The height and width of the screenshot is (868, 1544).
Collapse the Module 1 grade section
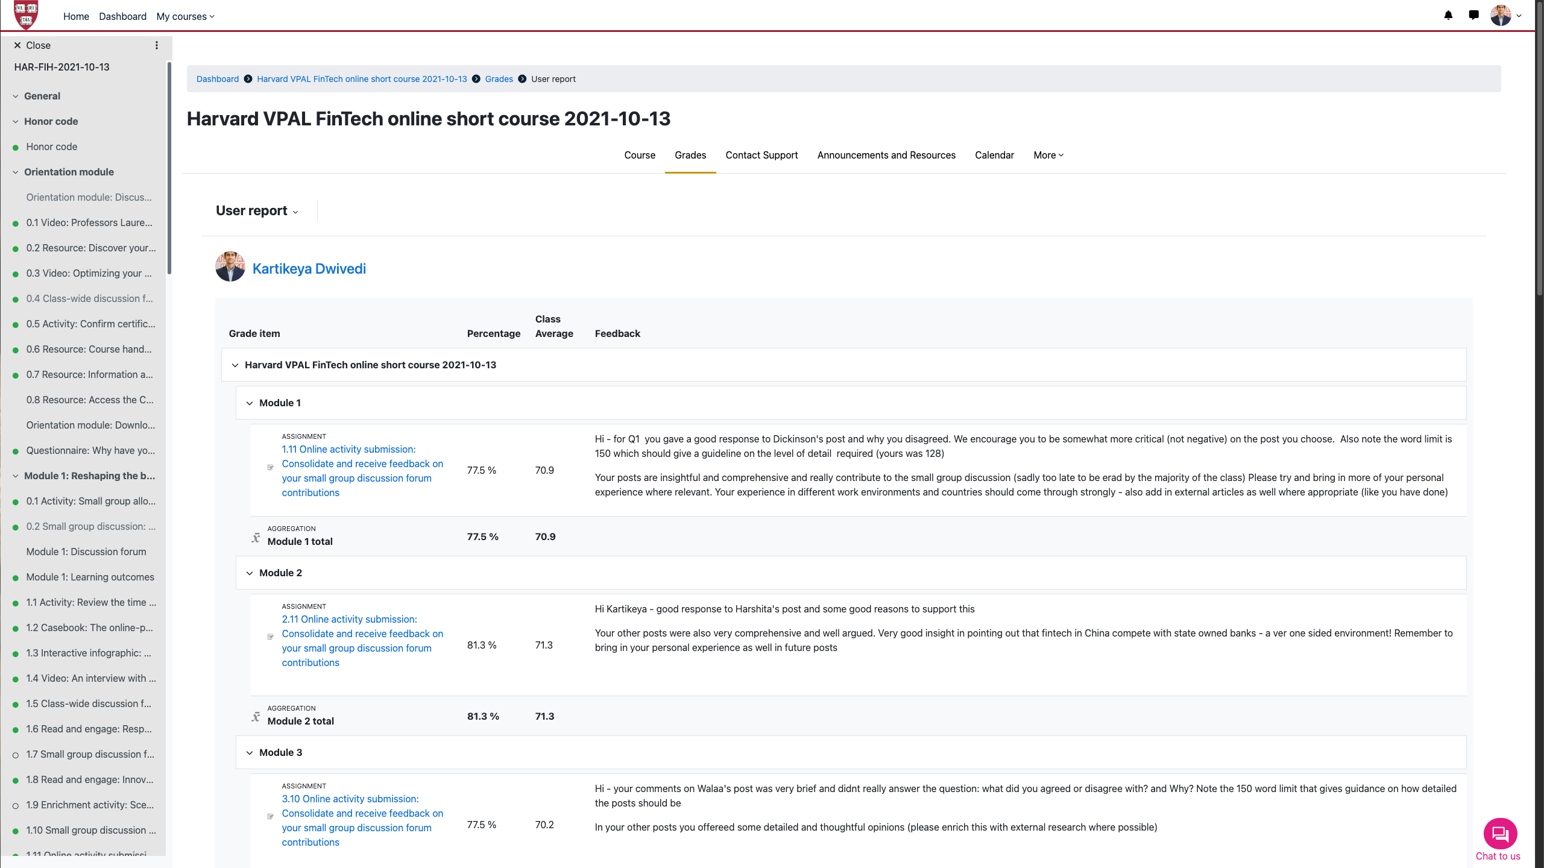[x=250, y=403]
